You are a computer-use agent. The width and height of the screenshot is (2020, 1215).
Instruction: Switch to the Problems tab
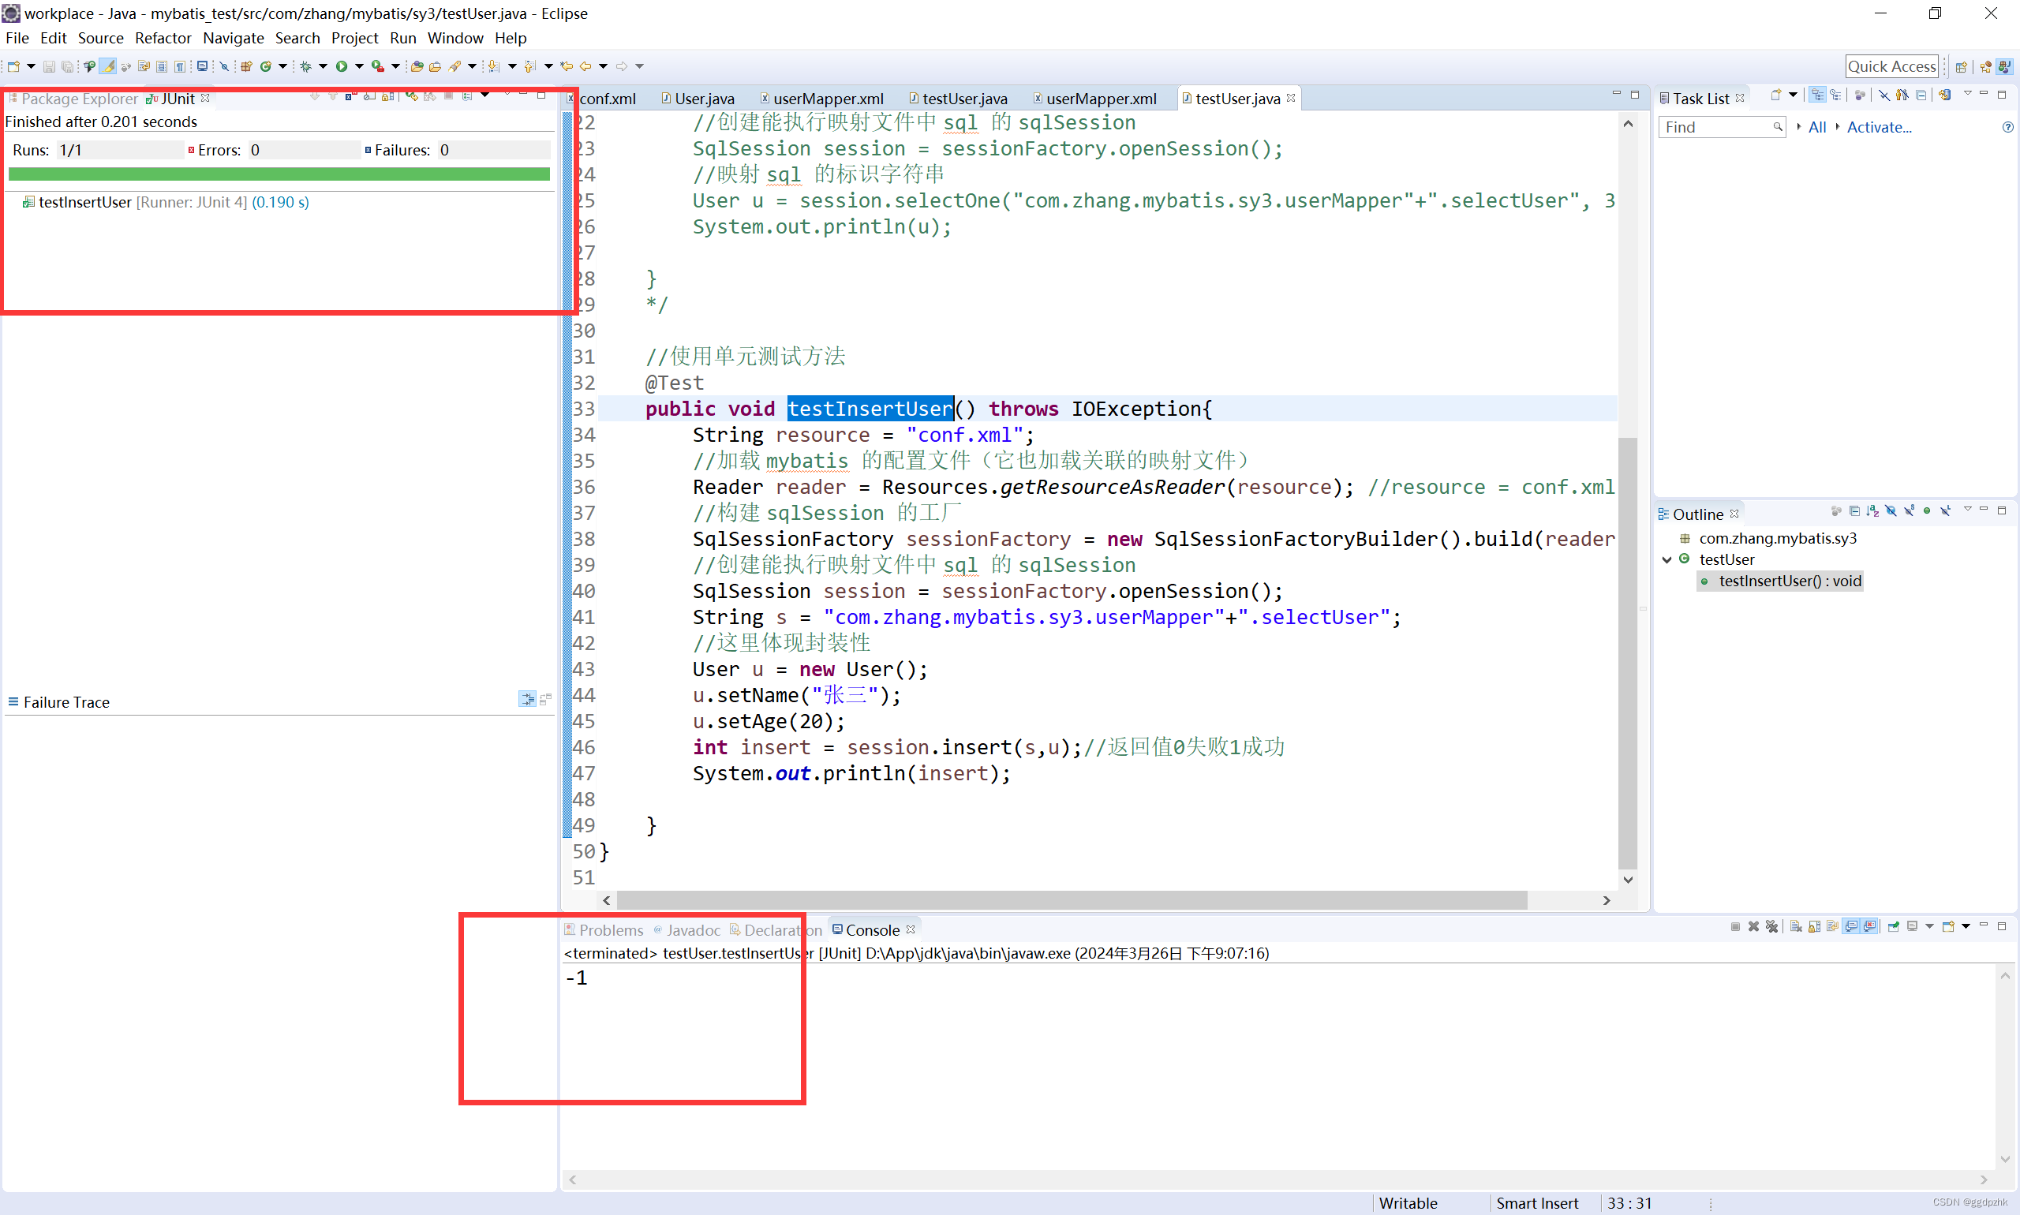[604, 930]
